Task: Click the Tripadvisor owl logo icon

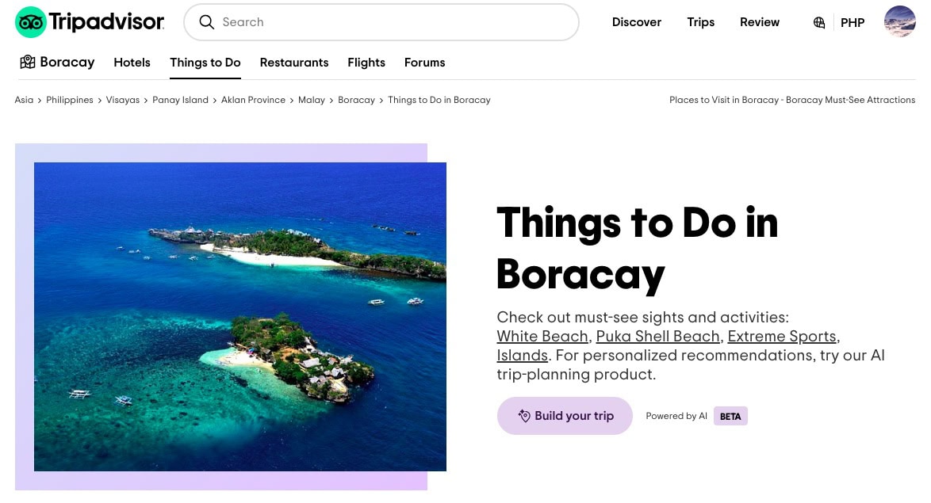Action: point(30,21)
